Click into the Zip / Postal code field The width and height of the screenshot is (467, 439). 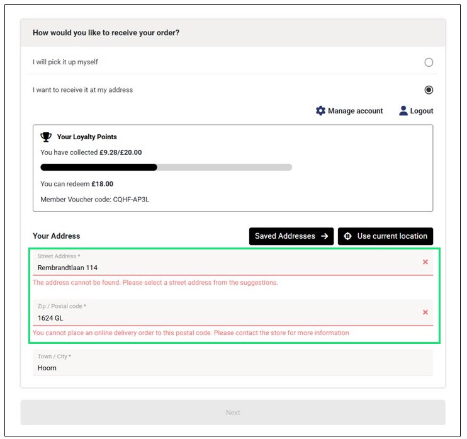point(220,317)
